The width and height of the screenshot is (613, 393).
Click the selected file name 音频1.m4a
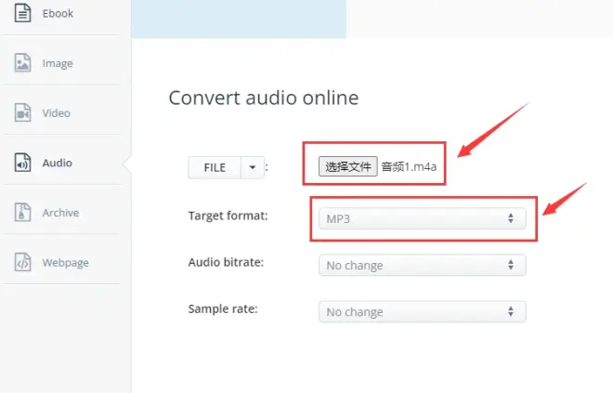[x=409, y=166]
